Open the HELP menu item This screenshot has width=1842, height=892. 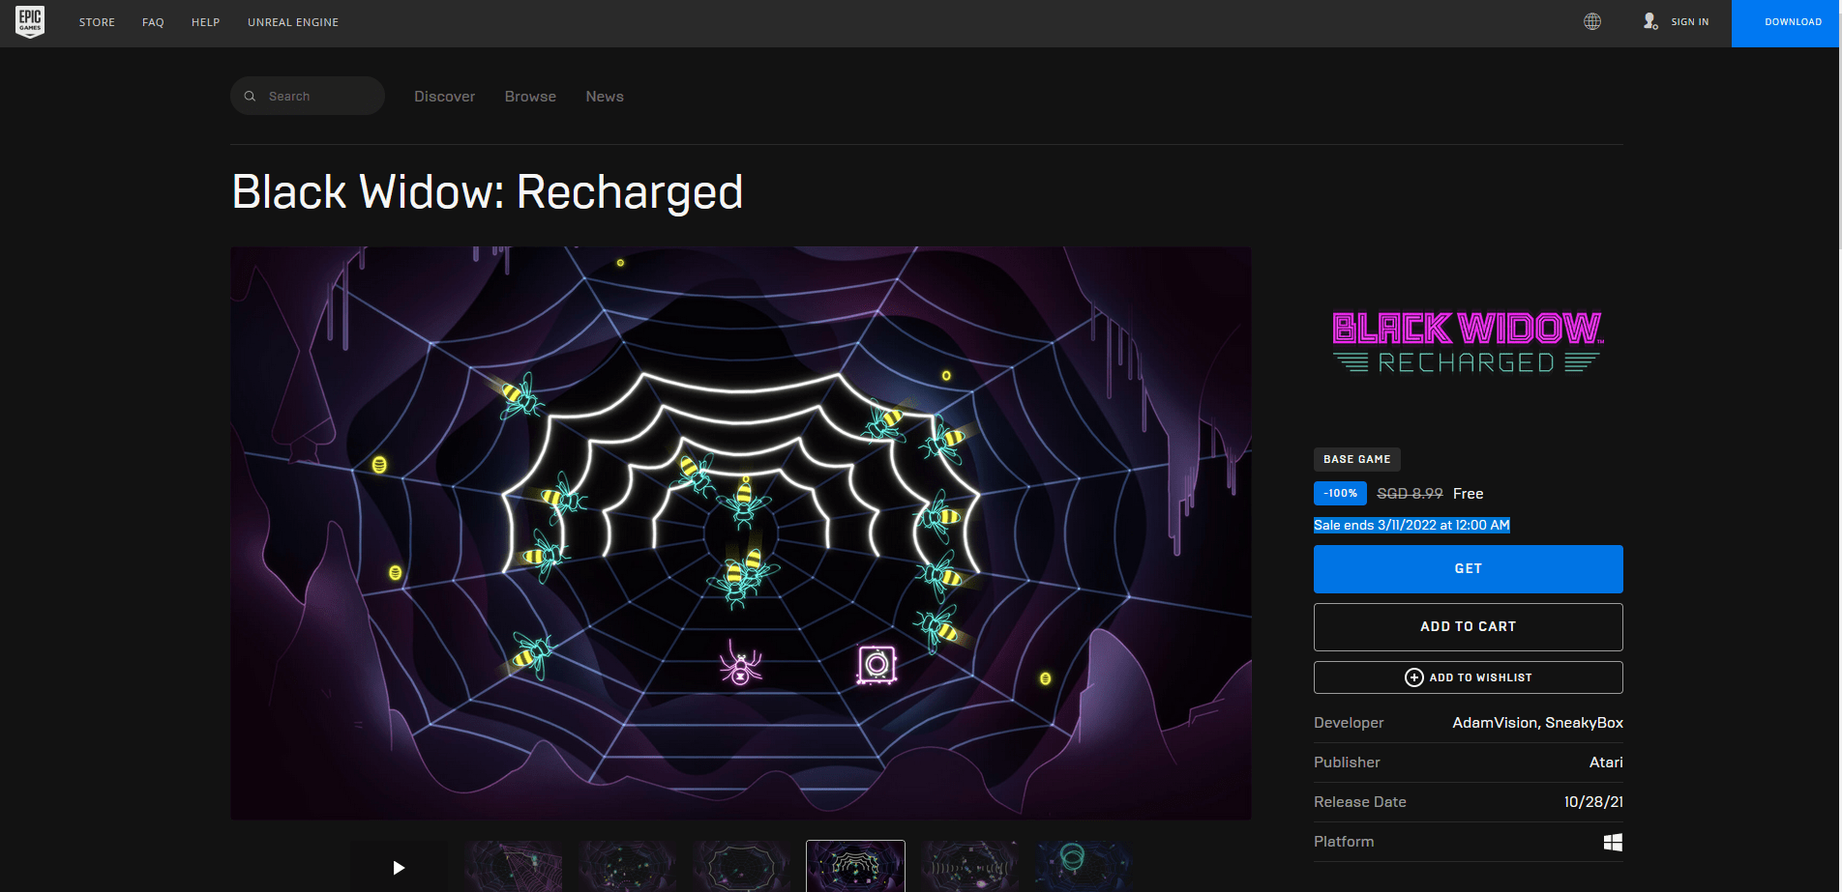pos(205,22)
